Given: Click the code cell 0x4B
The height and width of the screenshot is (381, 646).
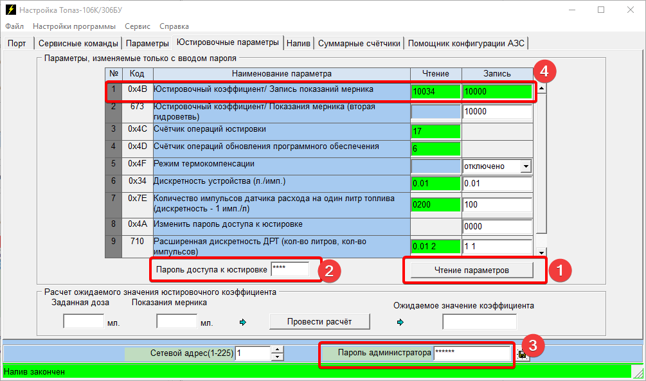Looking at the screenshot, I should (x=137, y=91).
